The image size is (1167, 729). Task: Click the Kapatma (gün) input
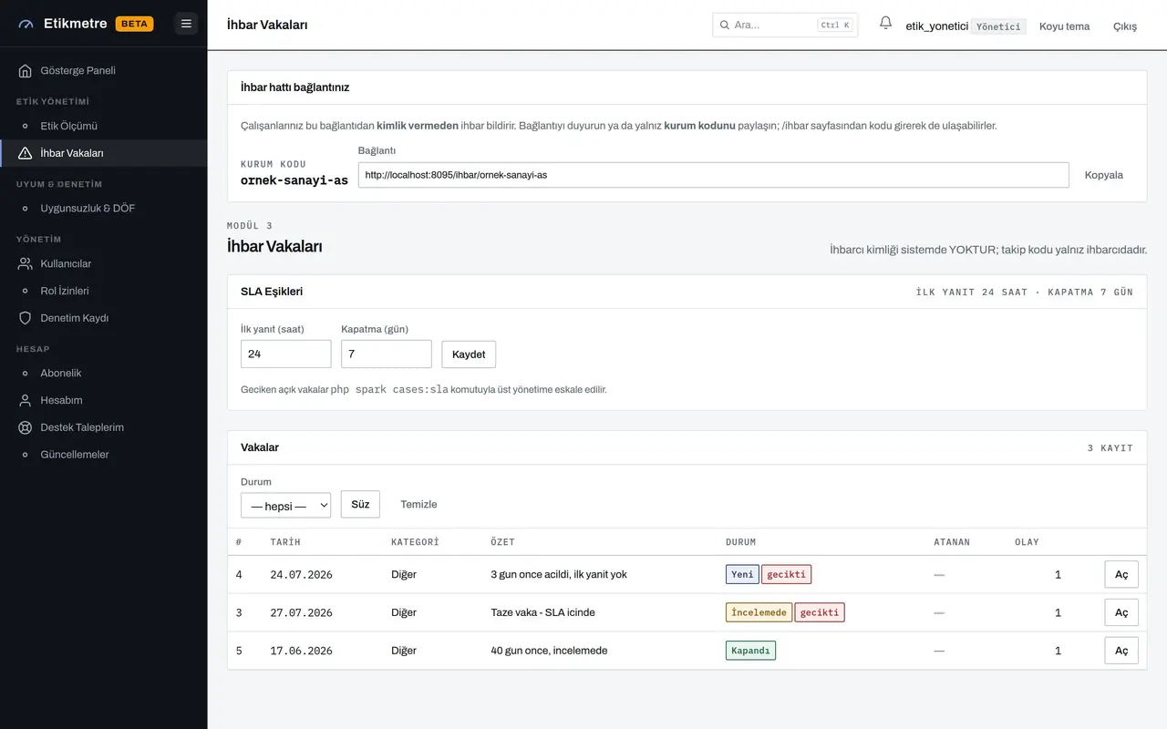point(386,354)
